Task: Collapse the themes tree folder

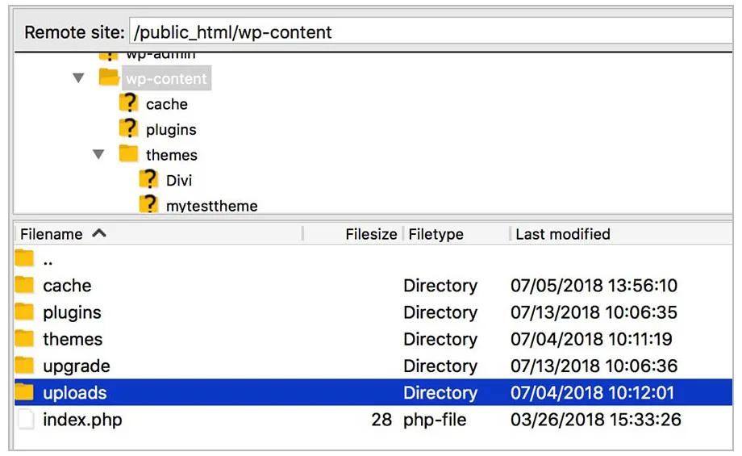Action: [x=98, y=154]
